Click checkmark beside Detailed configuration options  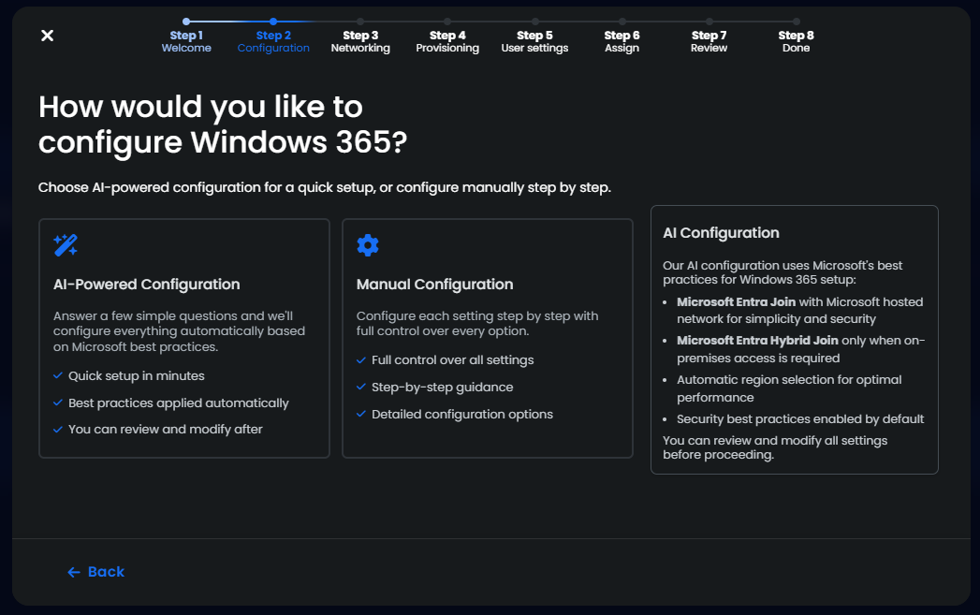click(x=360, y=414)
